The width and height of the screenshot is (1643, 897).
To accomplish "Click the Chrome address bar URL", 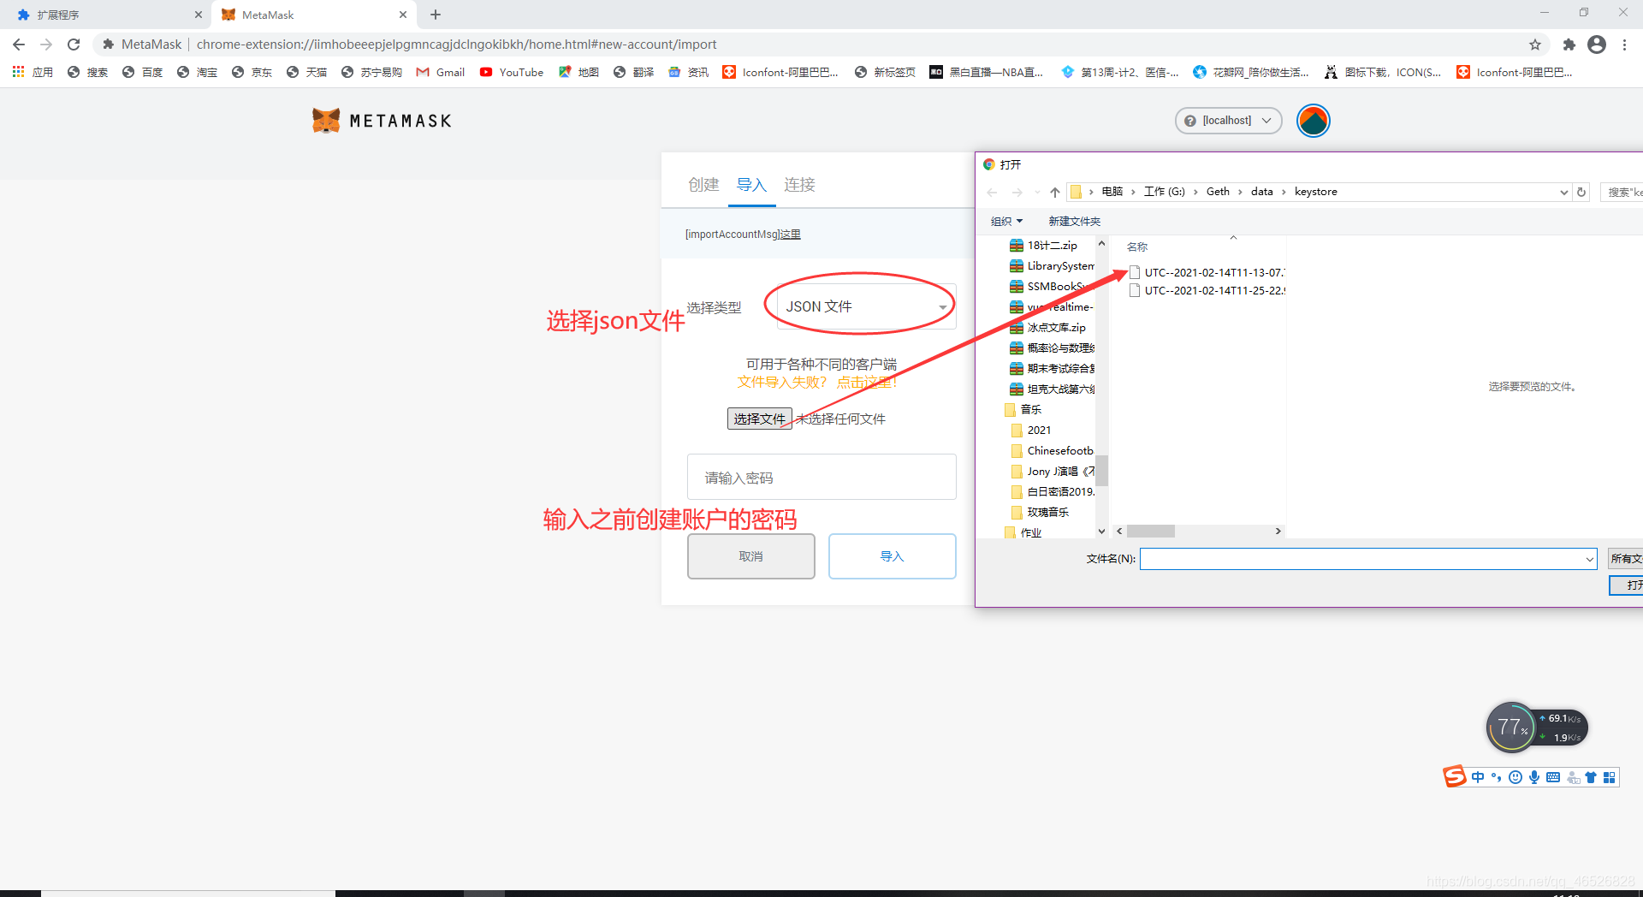I will pyautogui.click(x=456, y=45).
